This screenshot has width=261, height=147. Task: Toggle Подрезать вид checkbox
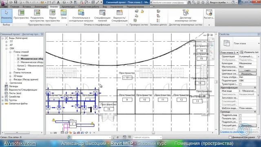point(240,115)
